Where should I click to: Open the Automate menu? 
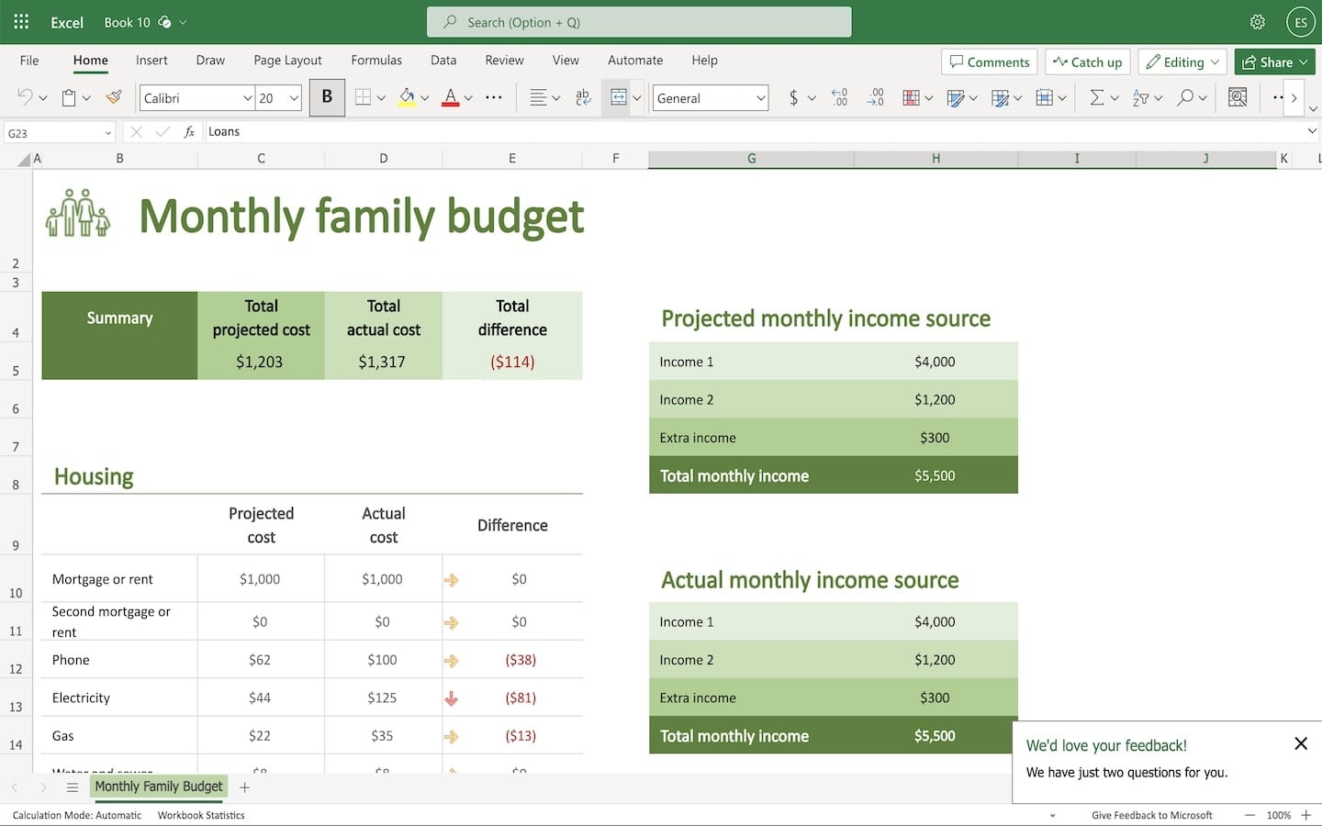point(634,61)
